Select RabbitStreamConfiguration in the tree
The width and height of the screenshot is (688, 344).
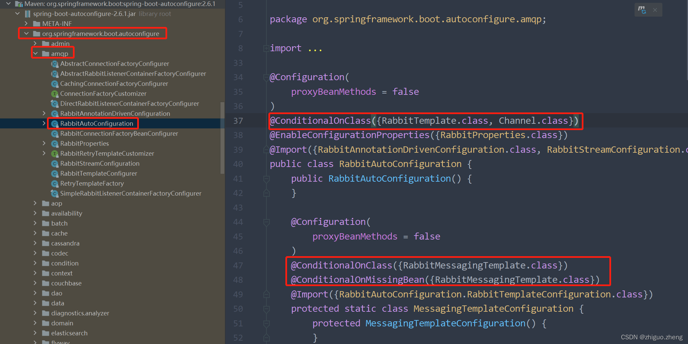point(100,163)
